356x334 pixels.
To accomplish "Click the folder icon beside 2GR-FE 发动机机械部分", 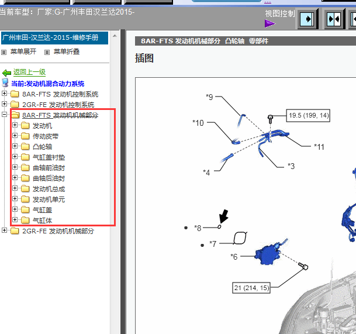I will 15,230.
